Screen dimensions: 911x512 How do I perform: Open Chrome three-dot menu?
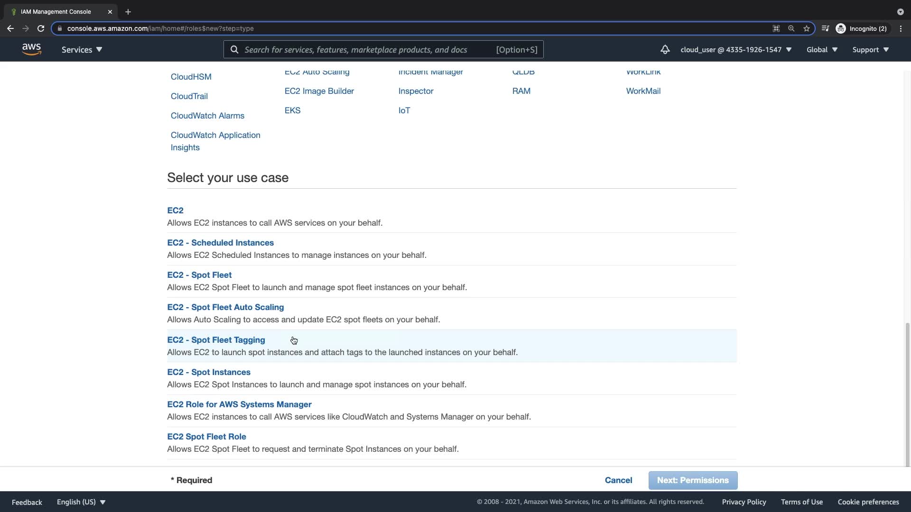tap(901, 28)
